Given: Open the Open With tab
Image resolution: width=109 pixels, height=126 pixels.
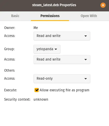Looking at the screenshot, I should (89, 16).
